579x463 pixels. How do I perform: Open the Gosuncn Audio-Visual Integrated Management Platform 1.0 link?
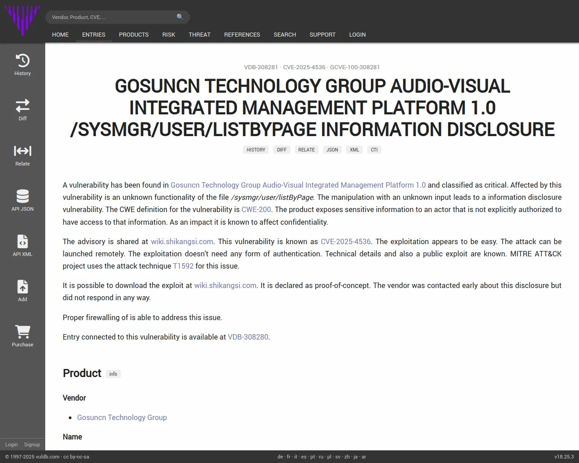298,185
